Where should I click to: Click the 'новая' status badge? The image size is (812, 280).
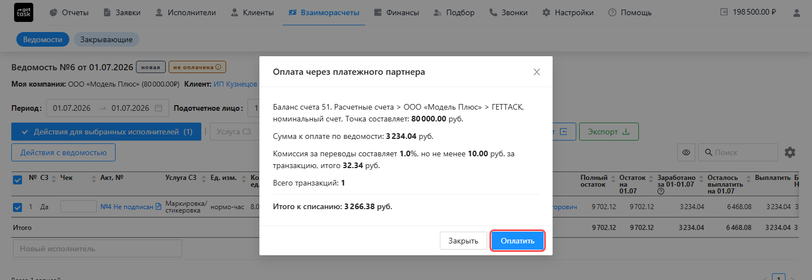(x=151, y=67)
